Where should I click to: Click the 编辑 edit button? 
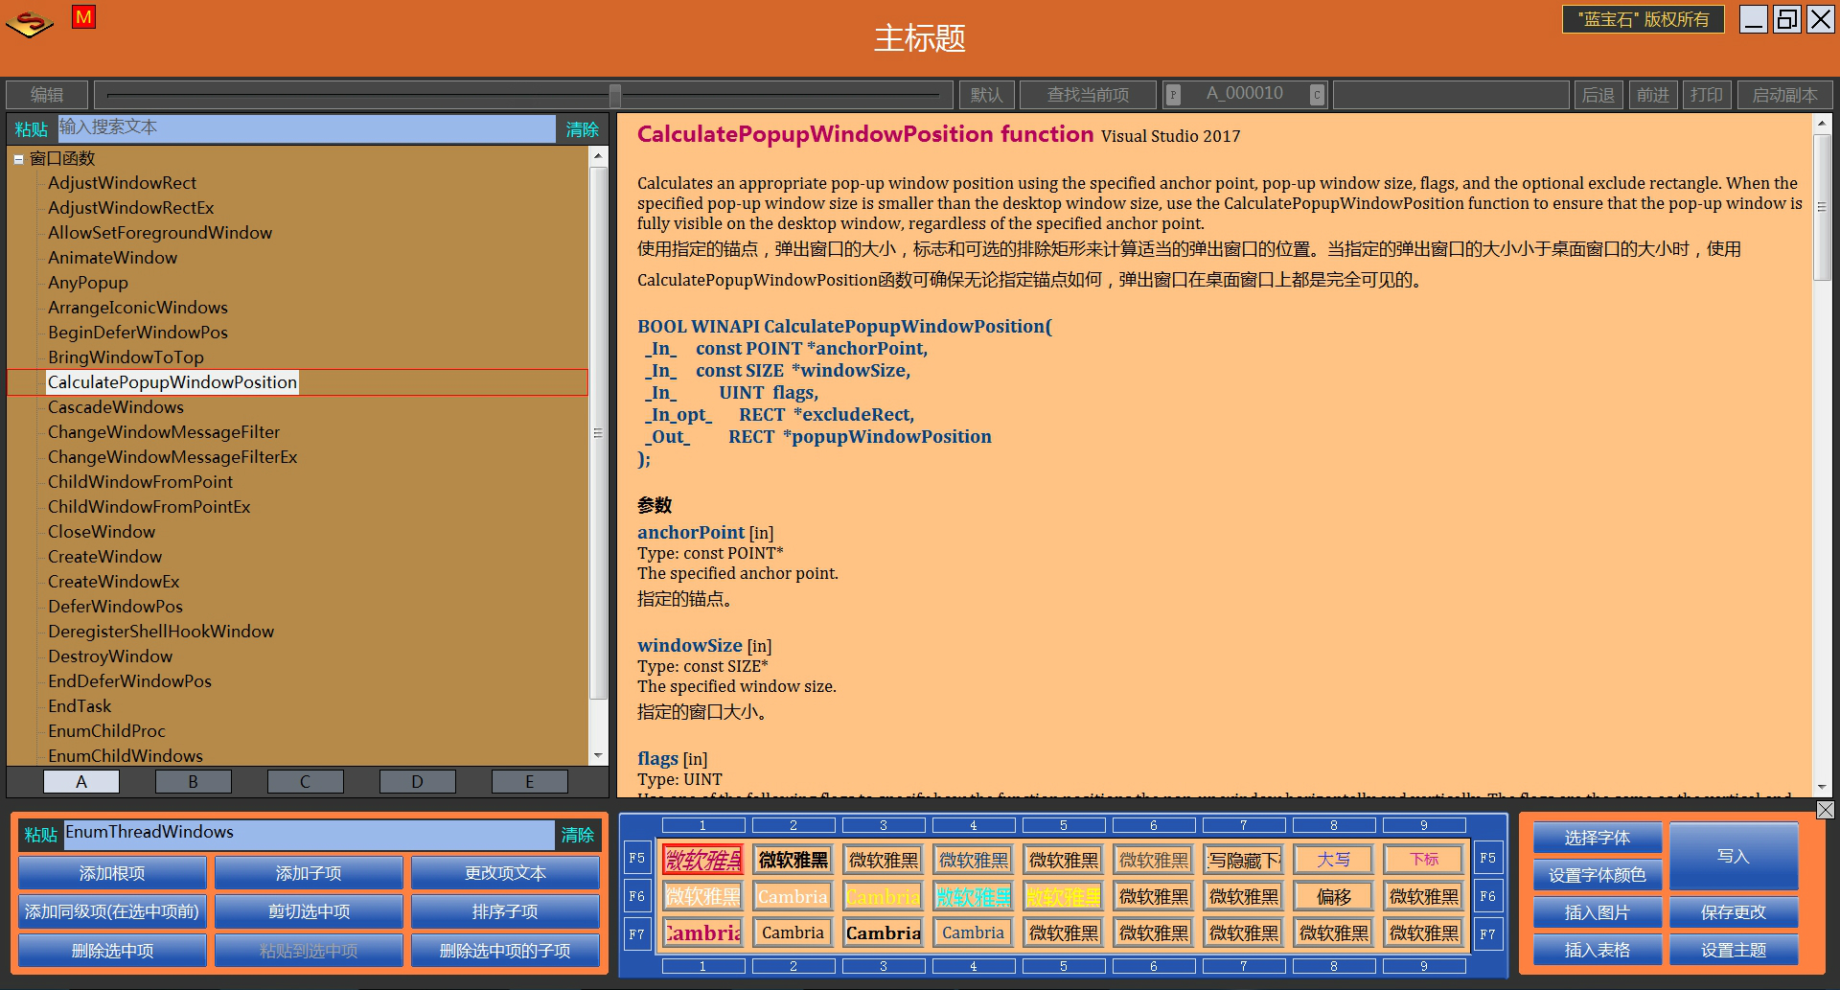[x=47, y=95]
